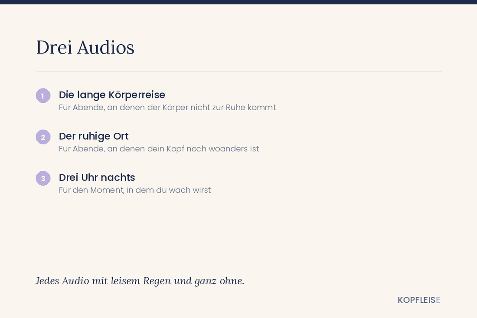This screenshot has width=477, height=318.
Task: Click the KOPFLEISE brand logo
Action: click(x=419, y=300)
